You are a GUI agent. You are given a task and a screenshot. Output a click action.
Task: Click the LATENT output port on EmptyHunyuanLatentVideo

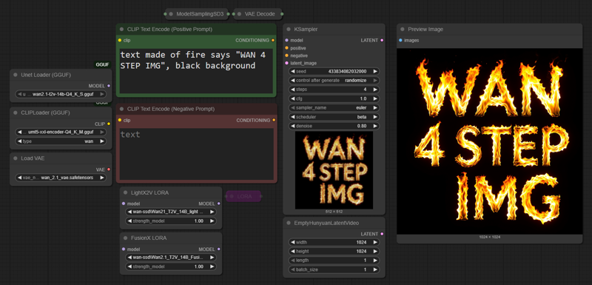[382, 234]
